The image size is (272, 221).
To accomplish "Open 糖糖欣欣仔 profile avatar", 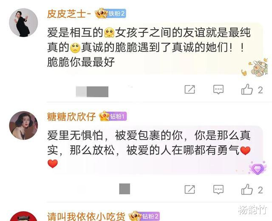I will point(23,125).
